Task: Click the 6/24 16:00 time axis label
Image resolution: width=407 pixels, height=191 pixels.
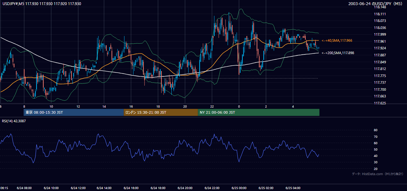Action: (131, 188)
